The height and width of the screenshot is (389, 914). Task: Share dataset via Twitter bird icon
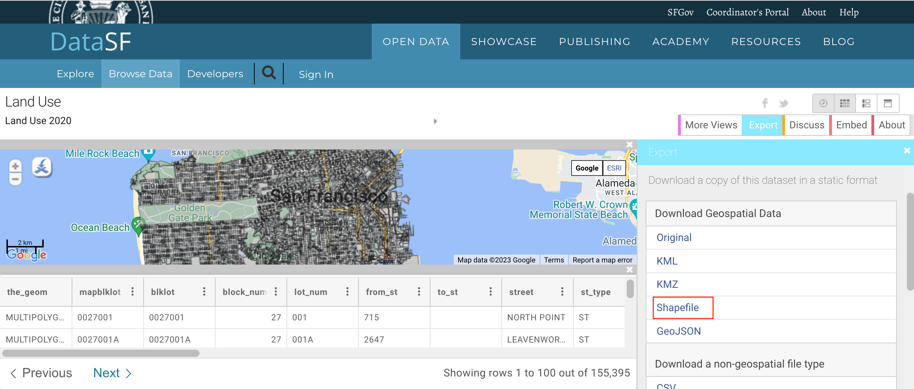(783, 103)
